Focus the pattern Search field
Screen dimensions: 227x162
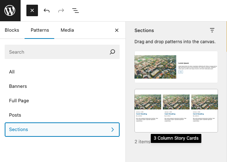coord(56,52)
